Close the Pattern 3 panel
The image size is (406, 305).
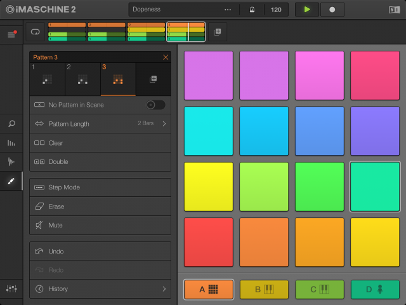(x=166, y=57)
